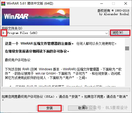Viewport: 132px width, 113px height.
Task: Click the WinRAR books icon in title bar
Action: point(3,3)
